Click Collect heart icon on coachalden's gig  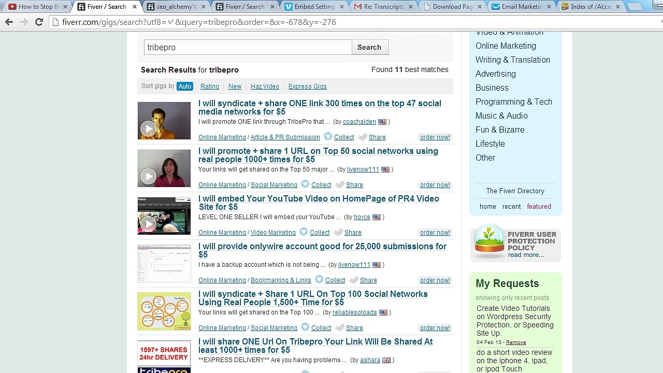coord(328,136)
